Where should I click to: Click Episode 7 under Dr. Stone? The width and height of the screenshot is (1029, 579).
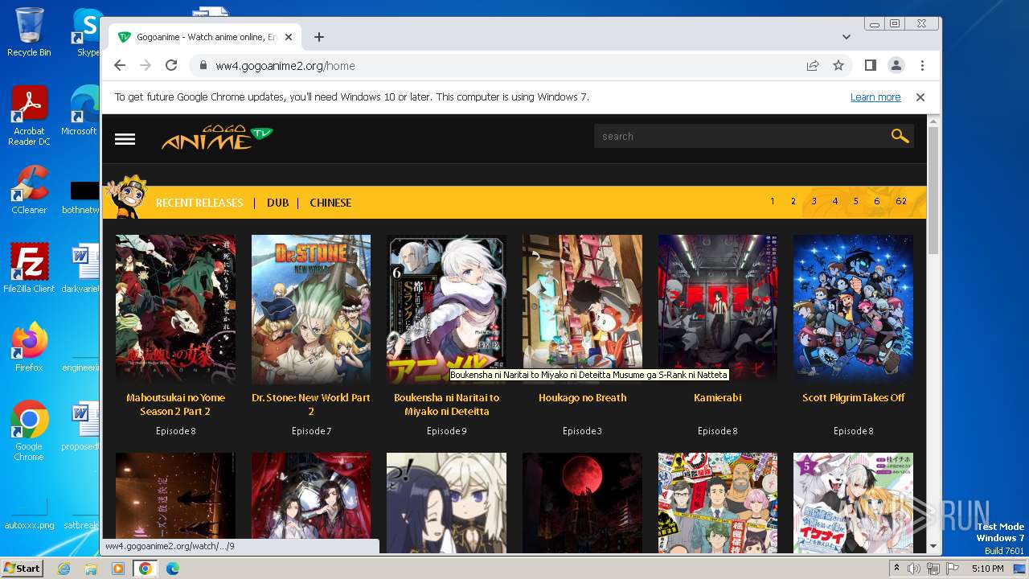point(311,431)
